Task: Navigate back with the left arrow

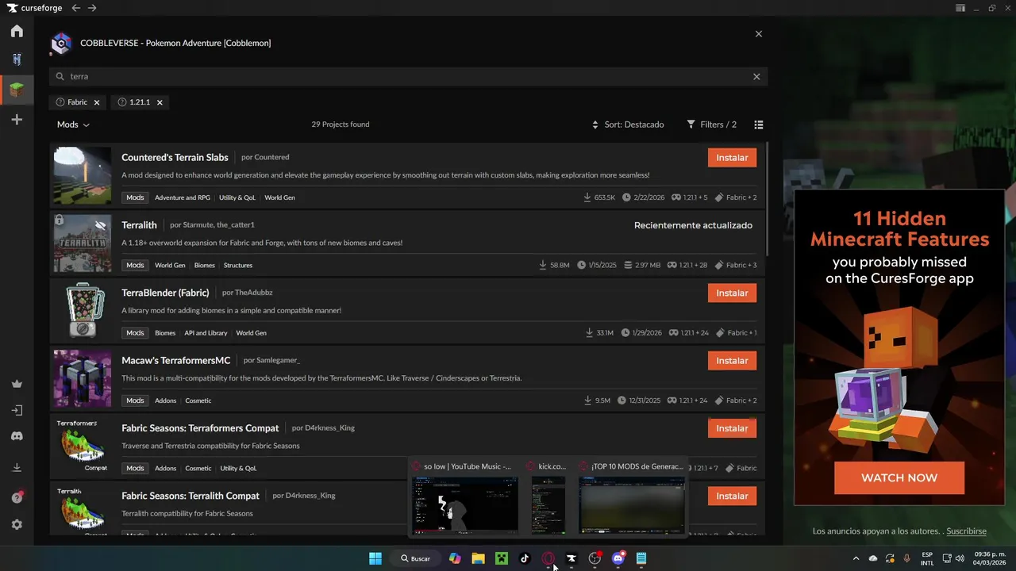Action: click(75, 8)
